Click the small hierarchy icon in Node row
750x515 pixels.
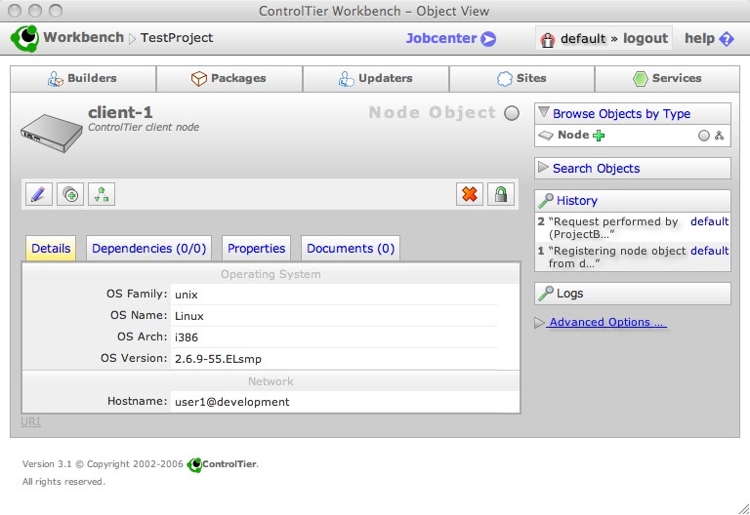(x=719, y=136)
